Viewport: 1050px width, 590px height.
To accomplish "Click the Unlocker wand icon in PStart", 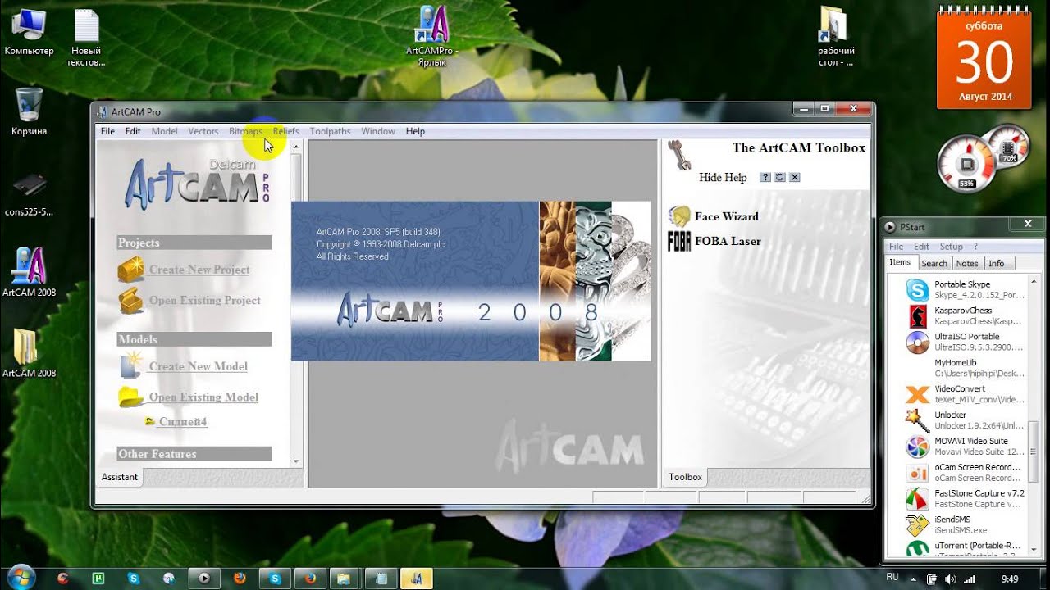I will pyautogui.click(x=917, y=420).
